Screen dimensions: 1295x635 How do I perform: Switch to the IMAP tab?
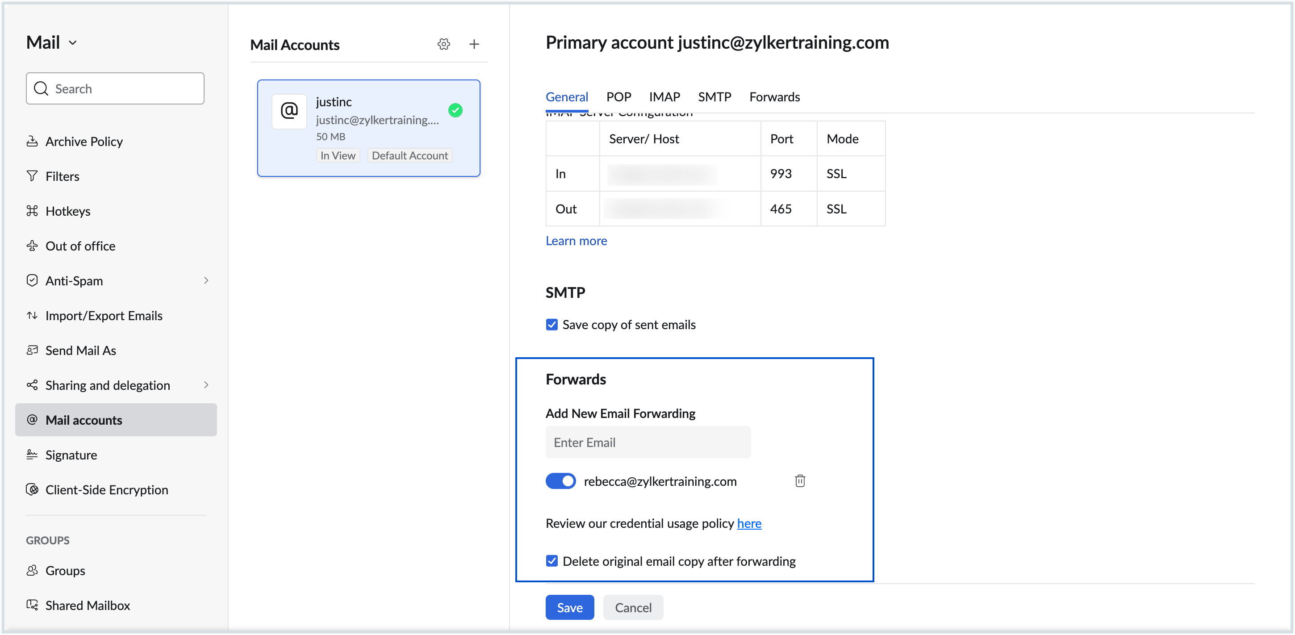(x=664, y=96)
